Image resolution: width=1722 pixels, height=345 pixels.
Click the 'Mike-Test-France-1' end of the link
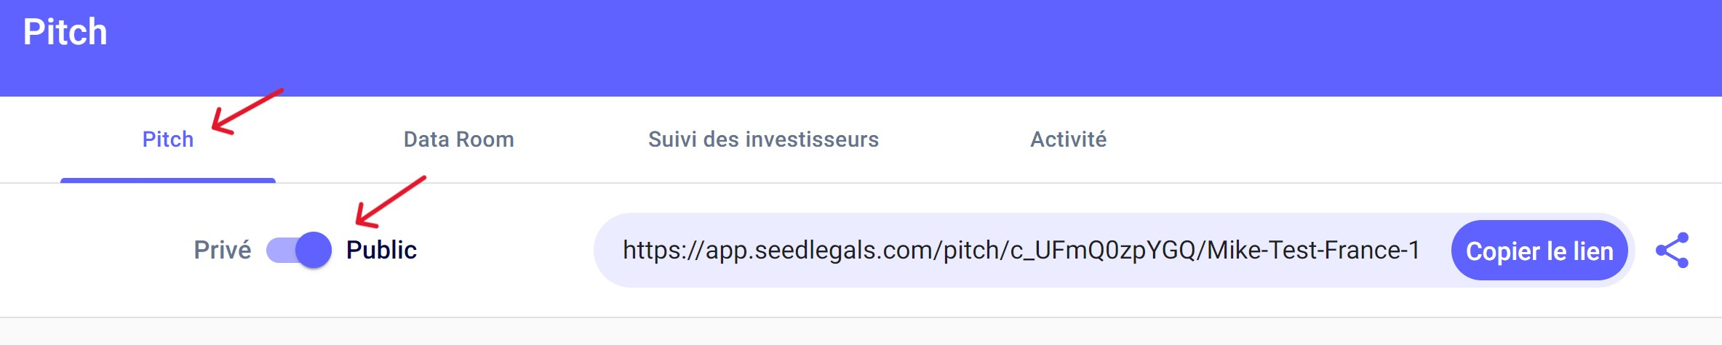click(1312, 251)
